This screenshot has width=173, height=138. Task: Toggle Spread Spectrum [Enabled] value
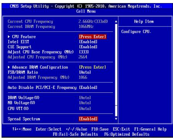click(x=88, y=119)
